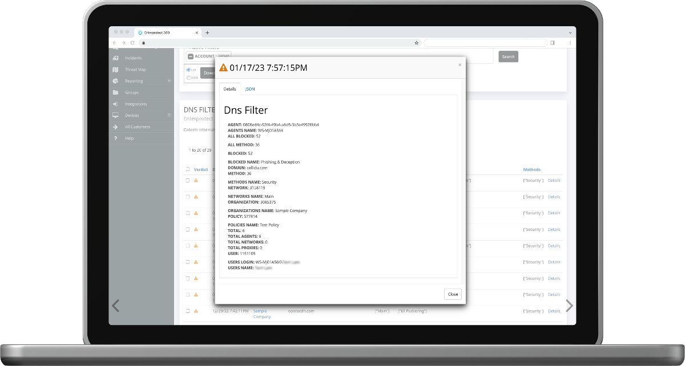This screenshot has height=366, width=685.
Task: Close the 01/17/23 event dialog
Action: (x=453, y=294)
